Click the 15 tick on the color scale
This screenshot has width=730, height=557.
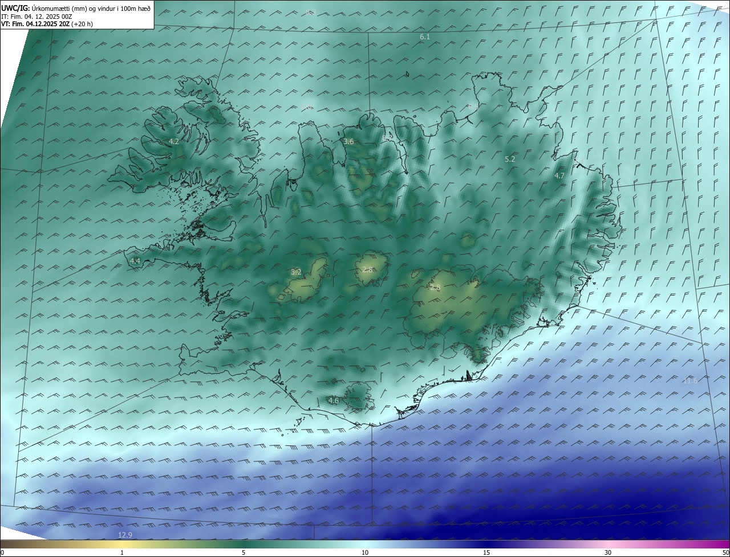[486, 552]
